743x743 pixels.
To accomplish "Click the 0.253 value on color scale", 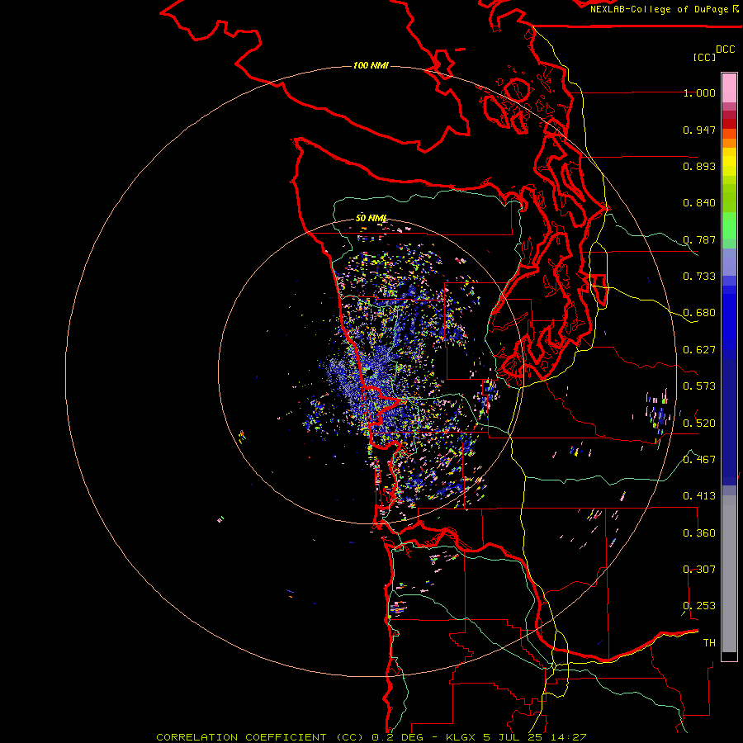I will pos(699,606).
